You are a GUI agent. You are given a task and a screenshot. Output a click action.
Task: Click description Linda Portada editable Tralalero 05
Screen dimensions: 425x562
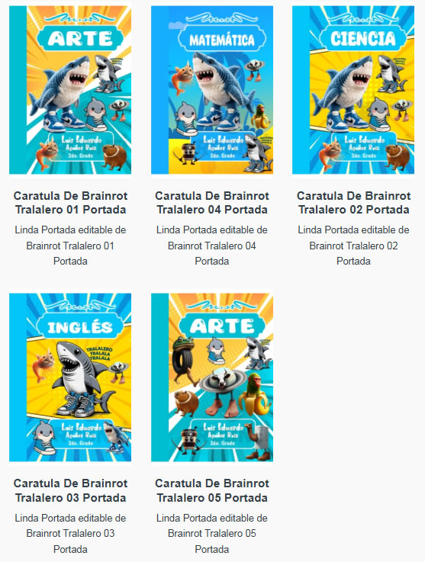(x=212, y=533)
